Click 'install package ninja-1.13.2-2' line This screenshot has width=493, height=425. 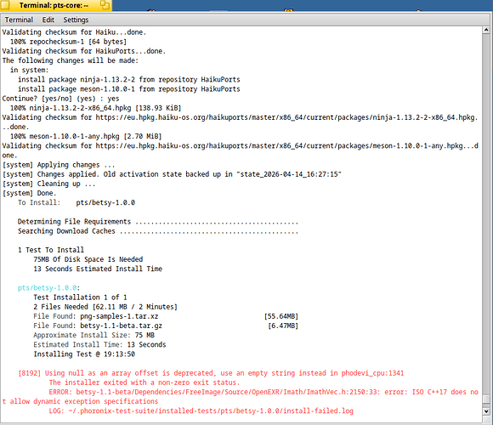coord(129,80)
